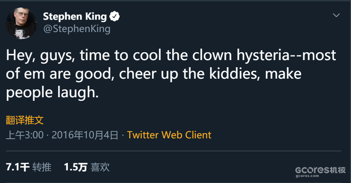Open the tweet options chevron menu
The height and width of the screenshot is (183, 351).
(336, 15)
